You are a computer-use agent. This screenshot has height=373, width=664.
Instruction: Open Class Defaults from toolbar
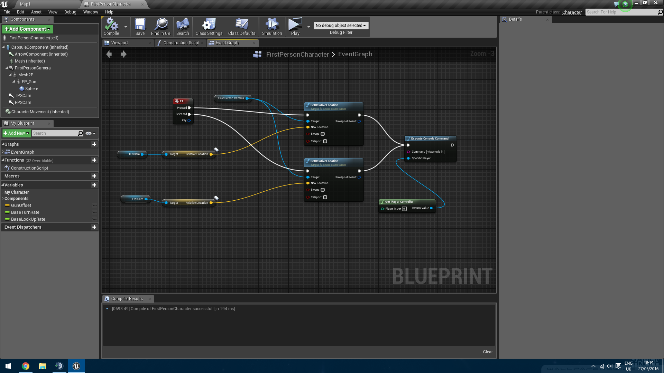click(x=241, y=27)
